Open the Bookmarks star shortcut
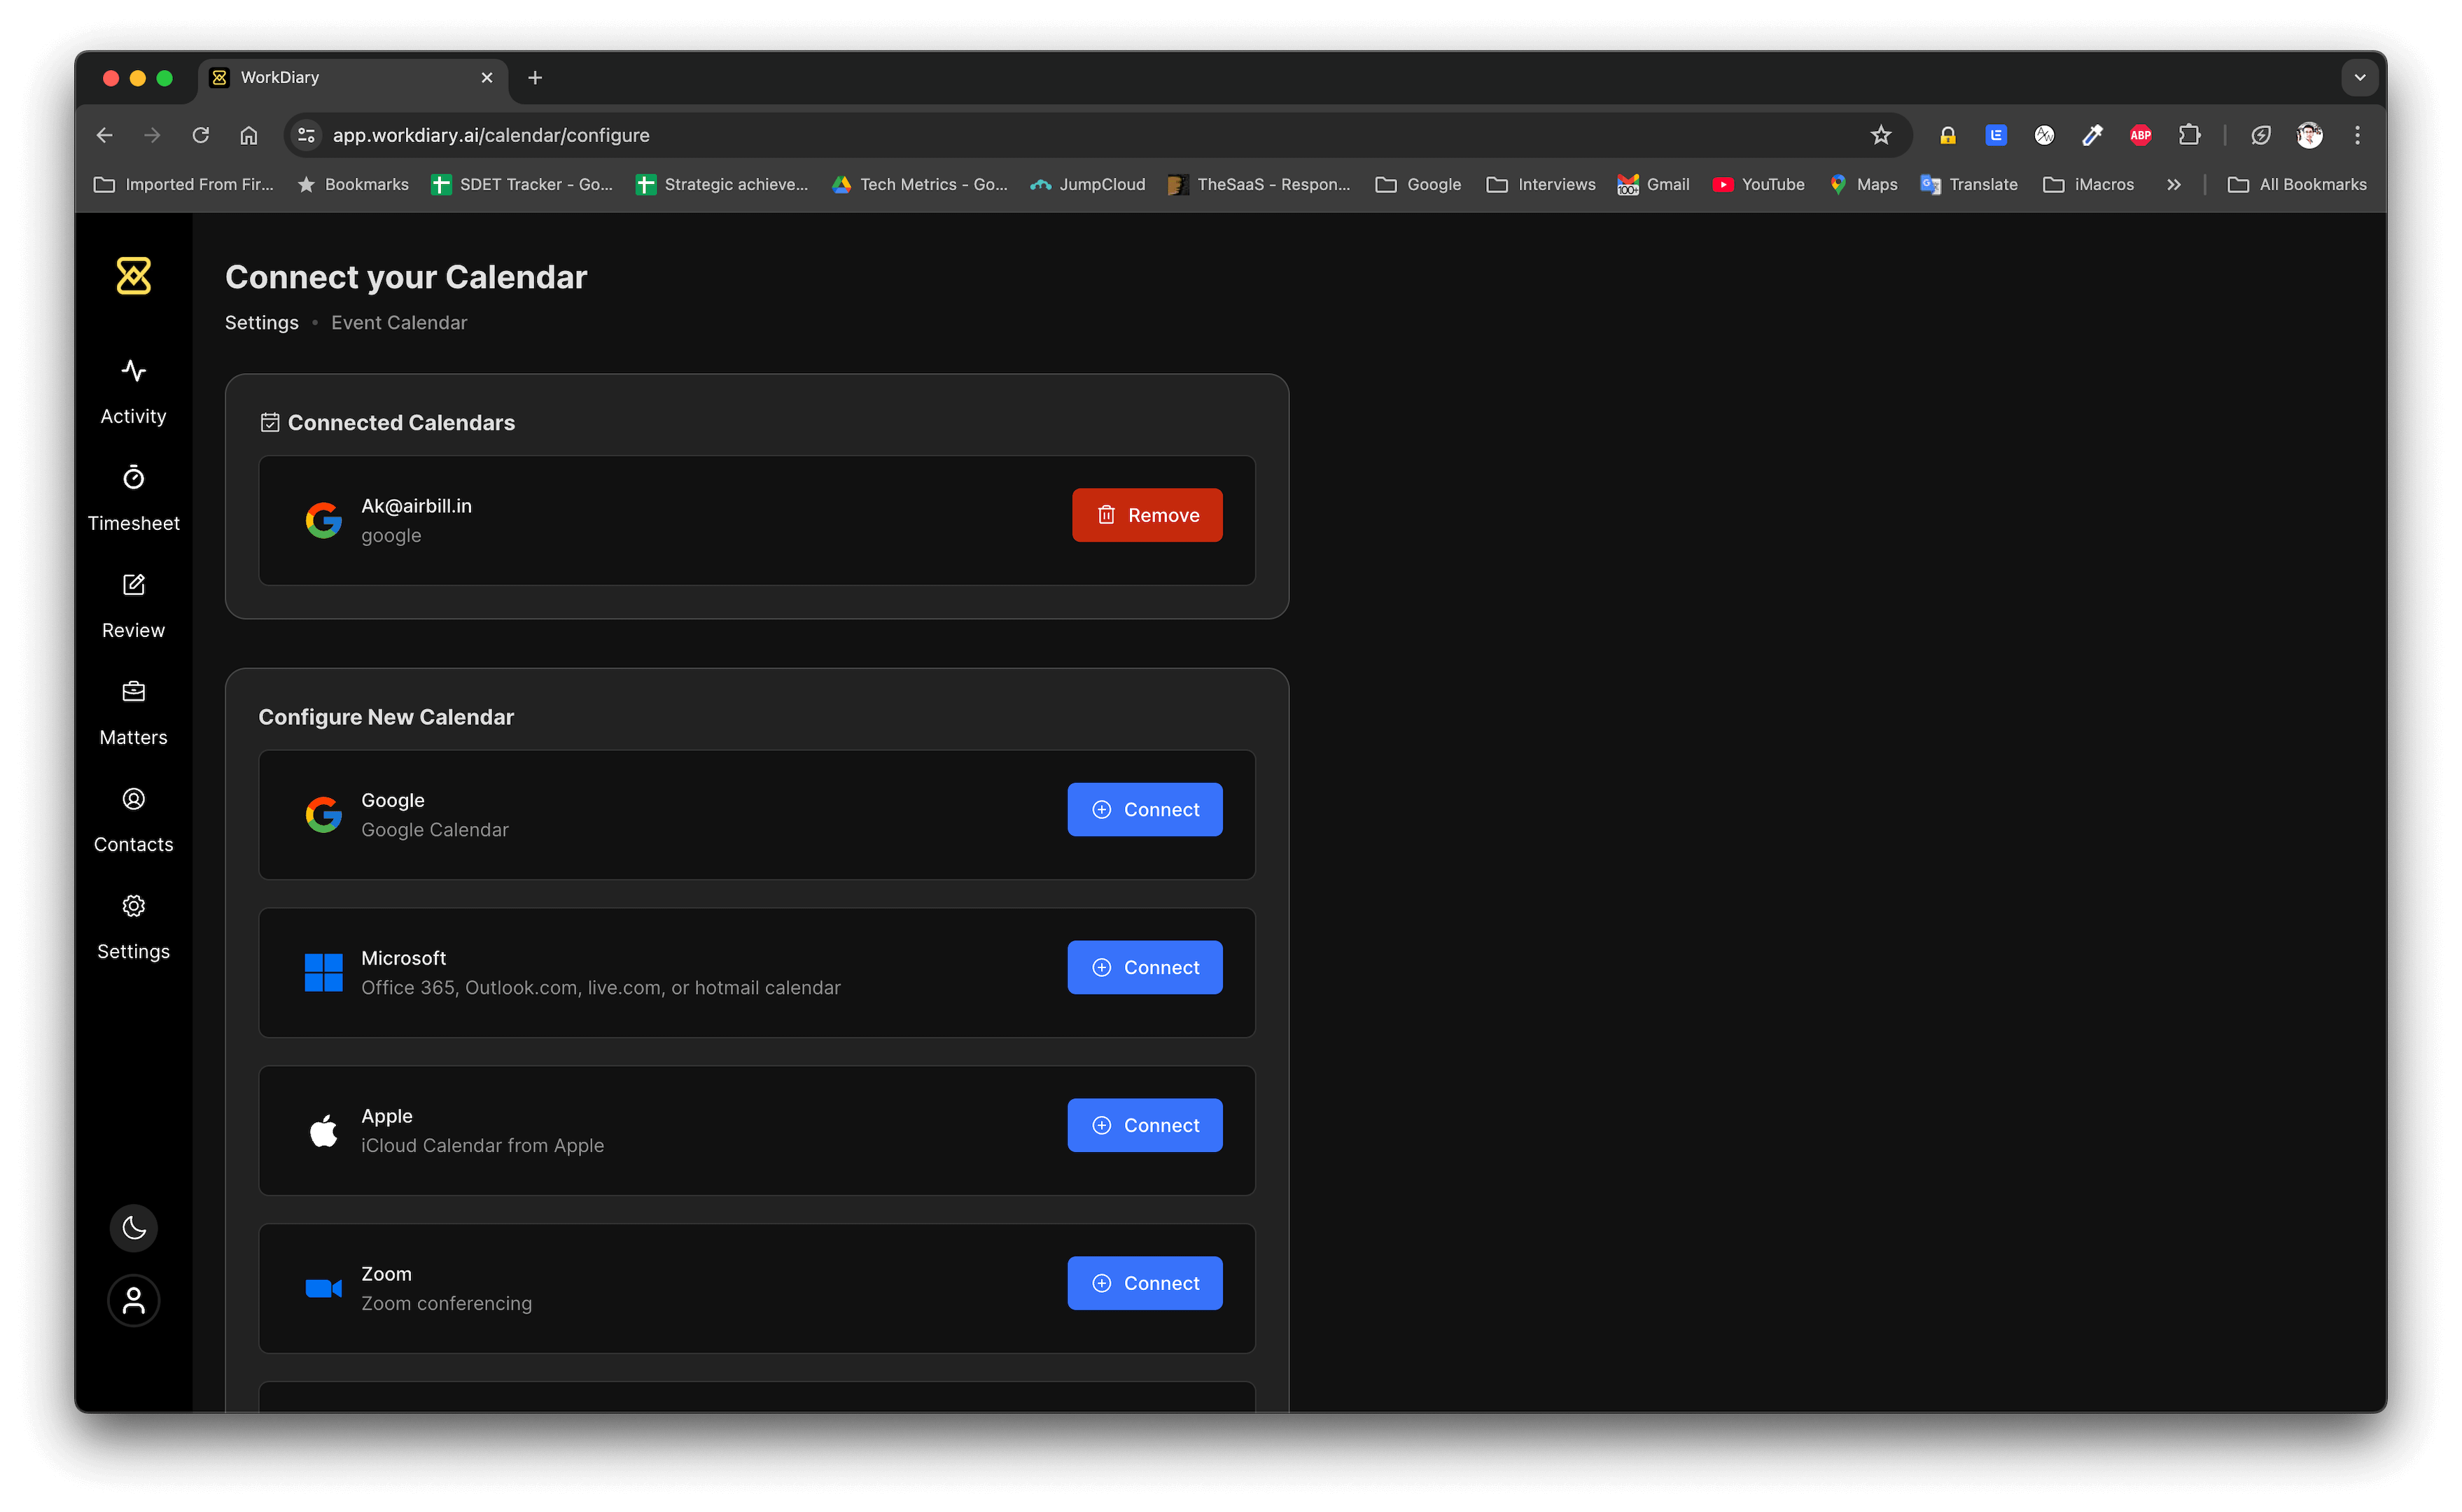 [353, 184]
